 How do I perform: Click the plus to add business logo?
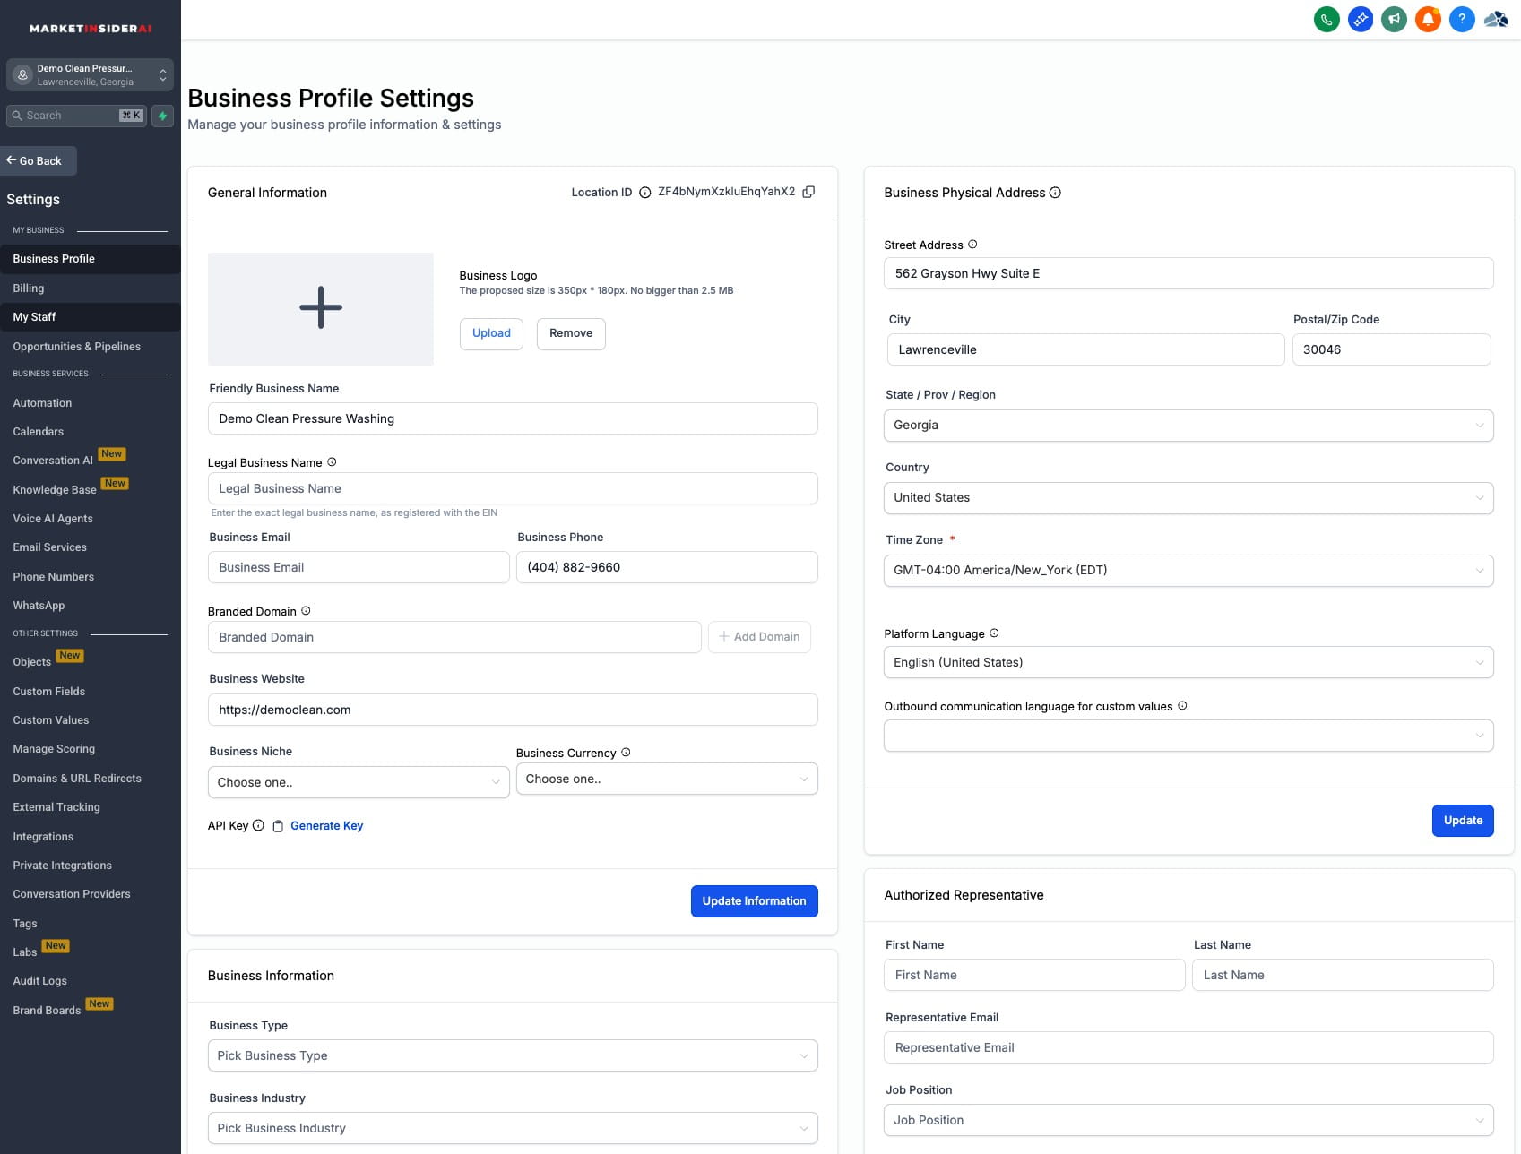[x=320, y=308]
